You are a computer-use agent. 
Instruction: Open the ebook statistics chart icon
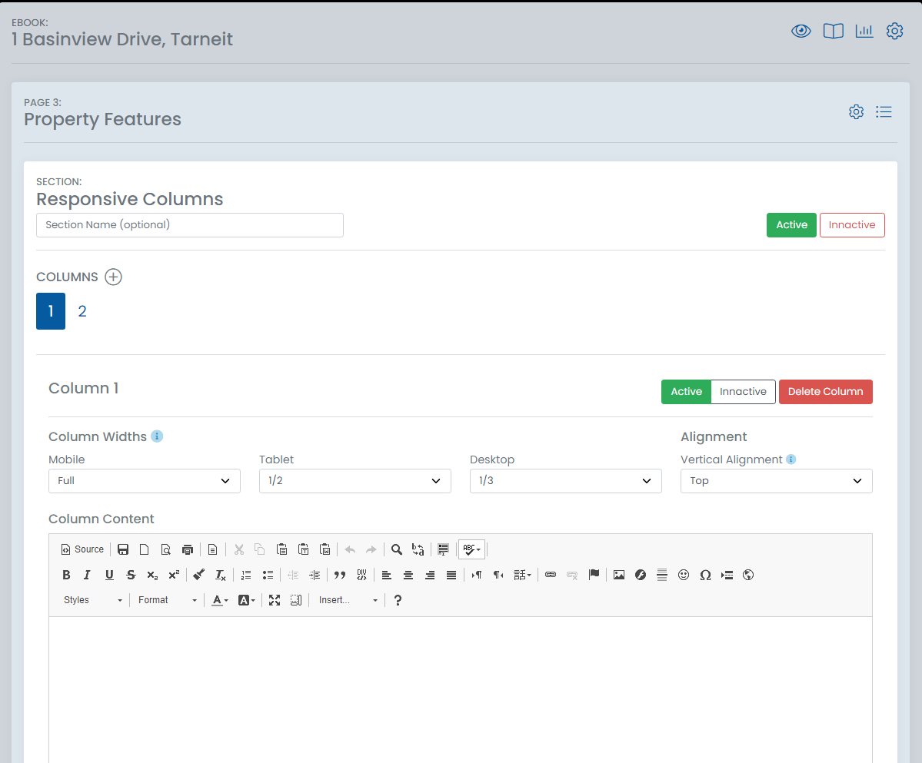tap(864, 32)
